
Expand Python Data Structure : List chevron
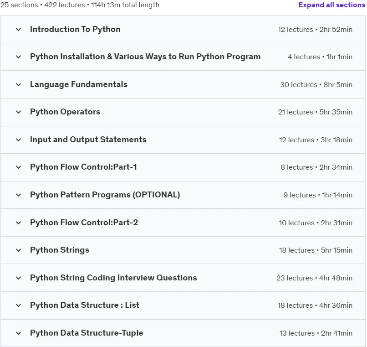pyautogui.click(x=19, y=306)
